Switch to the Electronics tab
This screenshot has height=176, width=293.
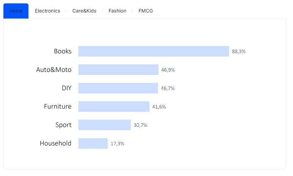[x=47, y=11]
